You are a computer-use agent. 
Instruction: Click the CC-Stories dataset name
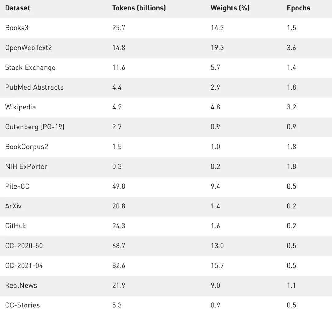coord(22,305)
